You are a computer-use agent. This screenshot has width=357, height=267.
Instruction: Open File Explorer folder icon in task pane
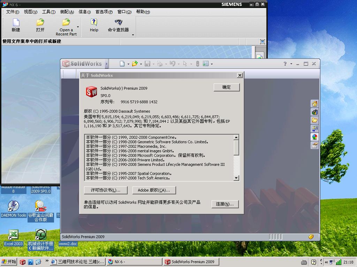click(315, 120)
